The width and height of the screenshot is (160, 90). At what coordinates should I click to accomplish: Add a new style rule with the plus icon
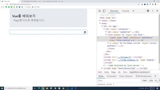[x=156, y=80]
